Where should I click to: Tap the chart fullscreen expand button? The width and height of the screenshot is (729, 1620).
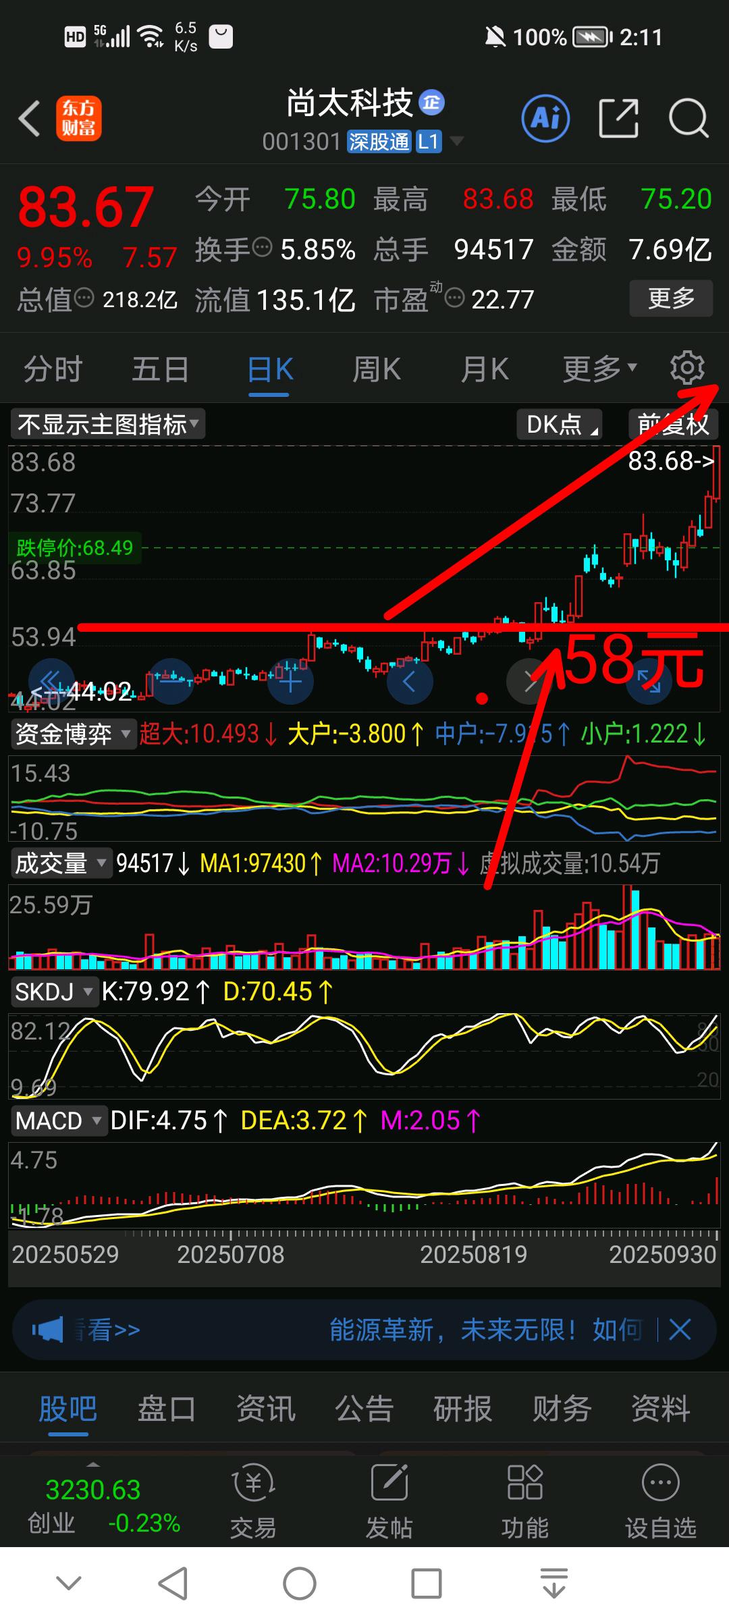tap(649, 681)
